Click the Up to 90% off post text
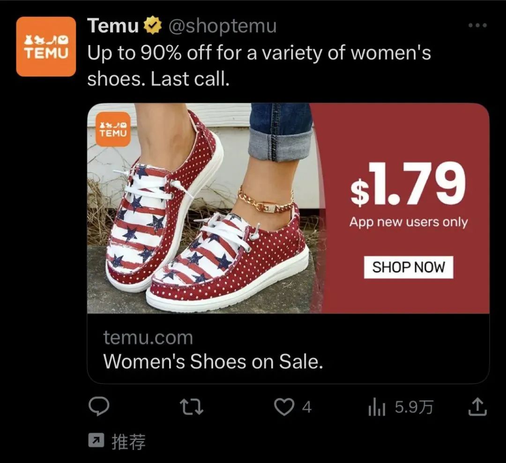506x463 pixels. pos(259,66)
